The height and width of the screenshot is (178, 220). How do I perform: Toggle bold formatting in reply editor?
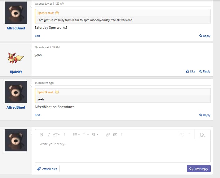42,135
